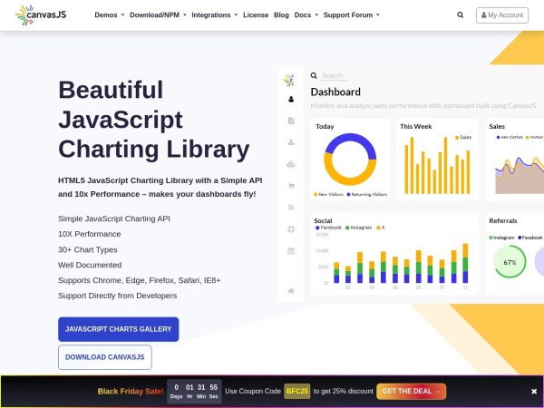Viewport: 544px width, 408px height.
Task: Toggle the Facebook legend in Social chart
Action: 329,228
